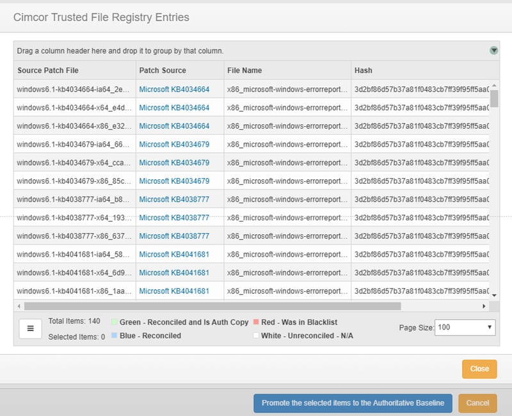Open Microsoft KB4041681 link in ia64_58 row

pyautogui.click(x=174, y=254)
